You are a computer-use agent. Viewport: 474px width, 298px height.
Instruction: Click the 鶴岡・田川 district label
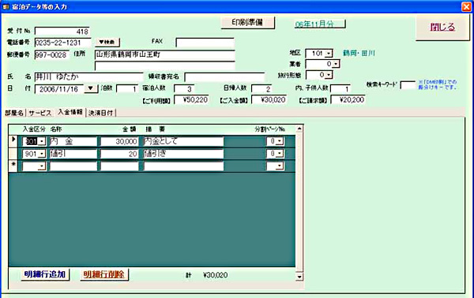click(x=359, y=54)
